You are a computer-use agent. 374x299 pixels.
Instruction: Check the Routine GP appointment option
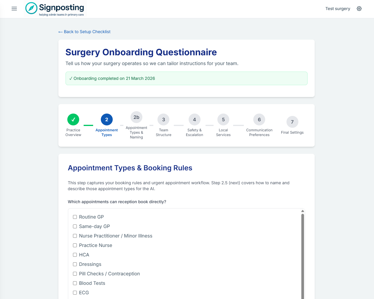point(75,217)
